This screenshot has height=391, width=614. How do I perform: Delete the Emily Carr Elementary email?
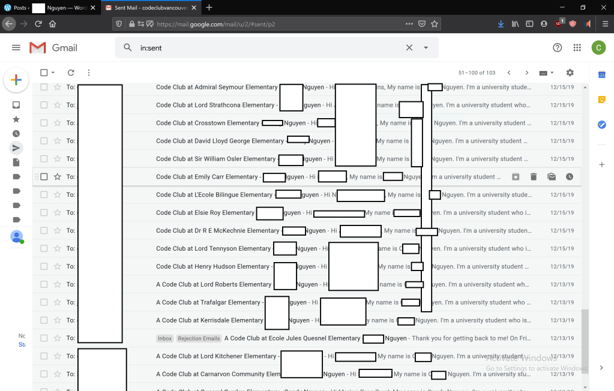tap(534, 177)
